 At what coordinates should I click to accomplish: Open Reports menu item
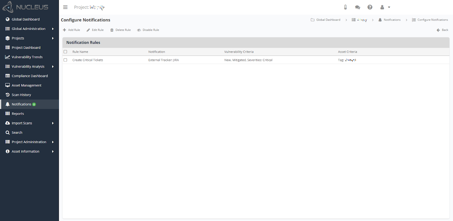tap(18, 114)
